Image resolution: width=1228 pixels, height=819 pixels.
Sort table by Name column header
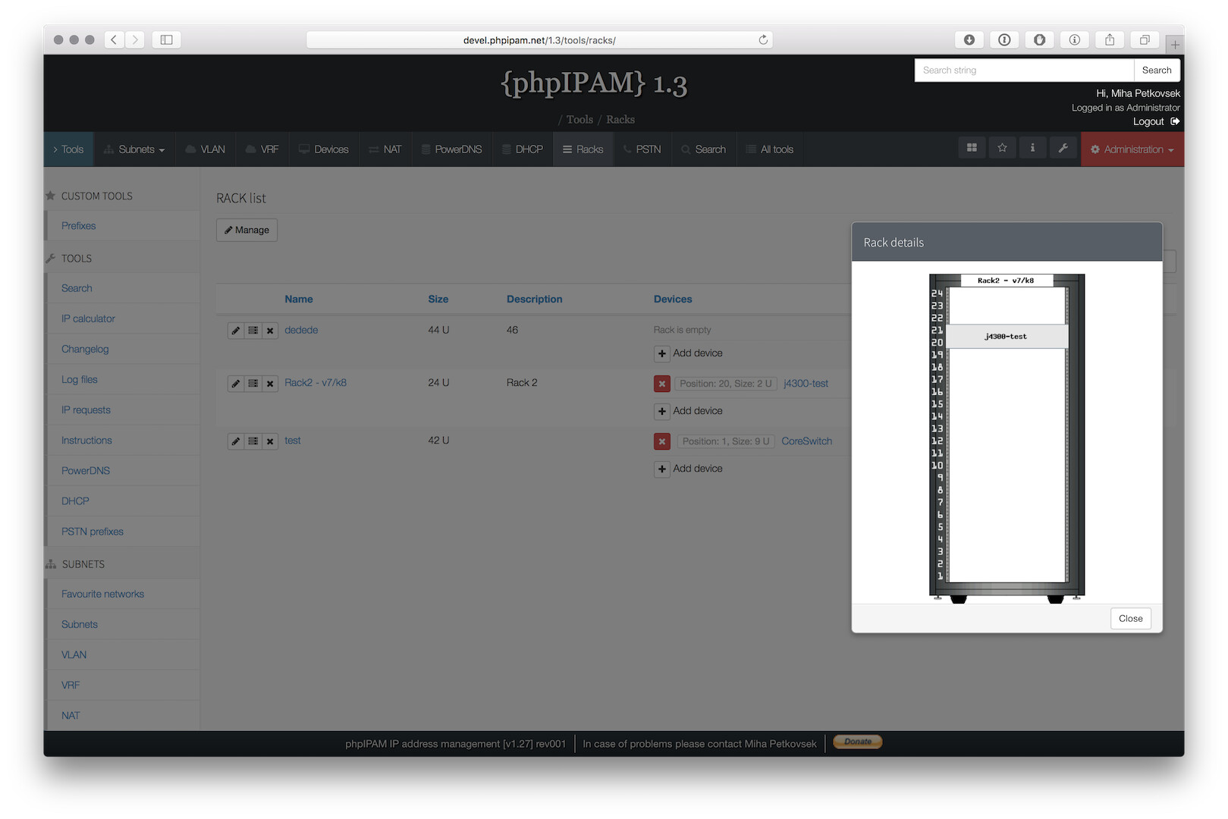click(299, 299)
